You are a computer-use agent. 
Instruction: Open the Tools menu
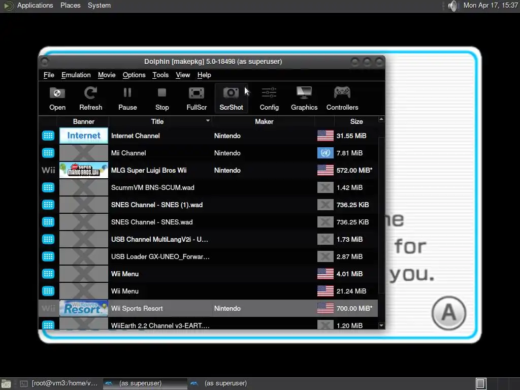pos(160,75)
